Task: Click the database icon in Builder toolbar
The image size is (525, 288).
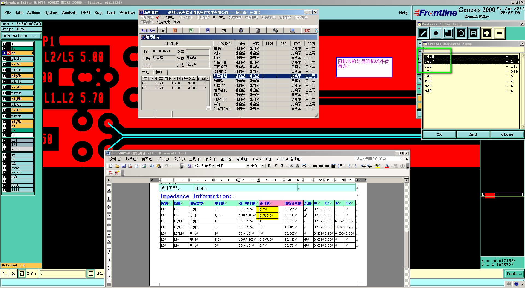Action: [258, 31]
